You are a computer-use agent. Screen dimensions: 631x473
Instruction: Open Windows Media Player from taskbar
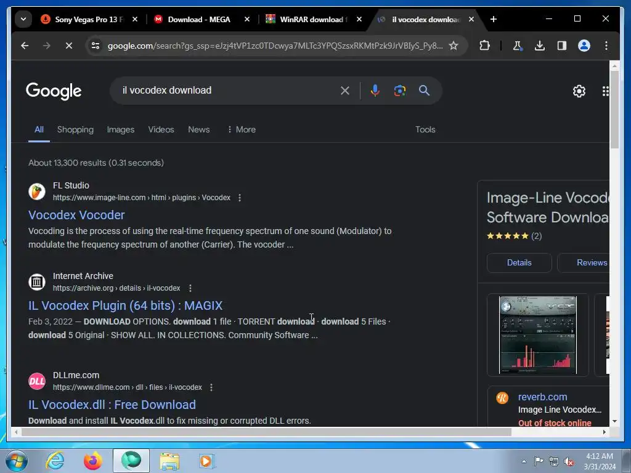coord(208,461)
